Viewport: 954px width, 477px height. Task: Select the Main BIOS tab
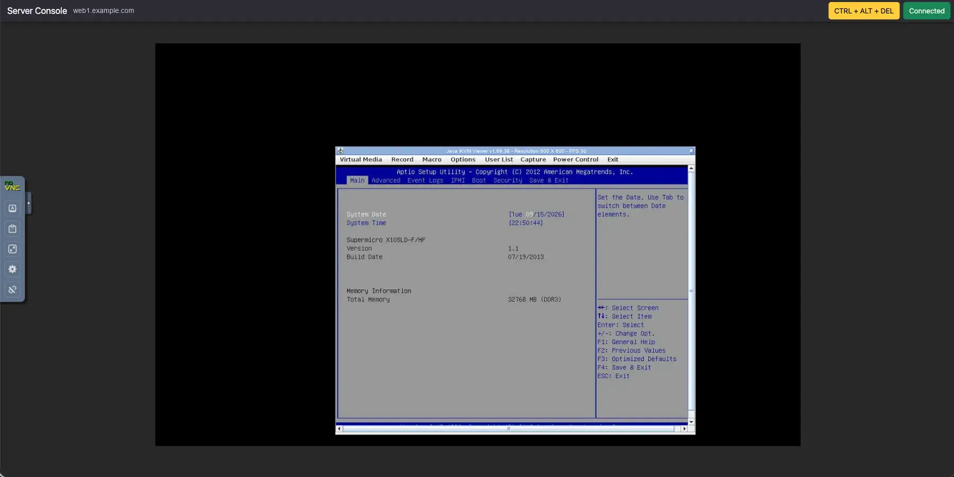[x=357, y=181]
